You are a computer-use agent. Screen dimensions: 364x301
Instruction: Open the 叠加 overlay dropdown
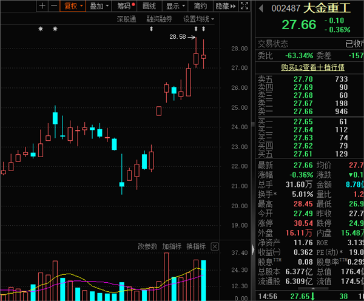pos(99,6)
